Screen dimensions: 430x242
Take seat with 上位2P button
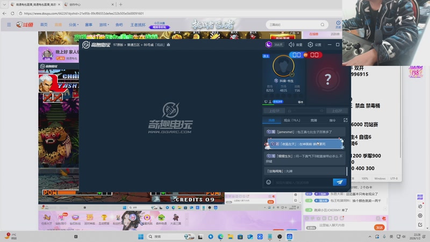[x=337, y=111]
